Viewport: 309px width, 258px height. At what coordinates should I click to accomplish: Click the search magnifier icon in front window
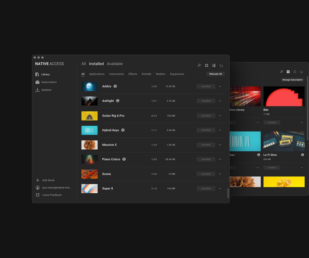tap(199, 65)
